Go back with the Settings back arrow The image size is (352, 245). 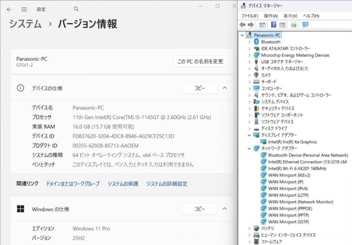point(9,9)
